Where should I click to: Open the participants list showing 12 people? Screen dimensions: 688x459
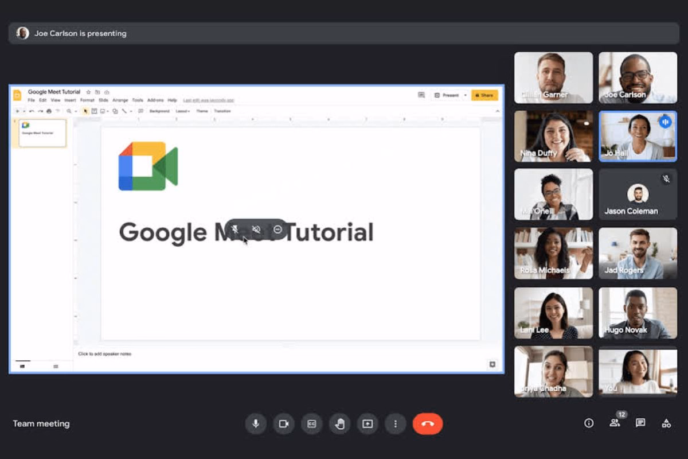click(614, 423)
